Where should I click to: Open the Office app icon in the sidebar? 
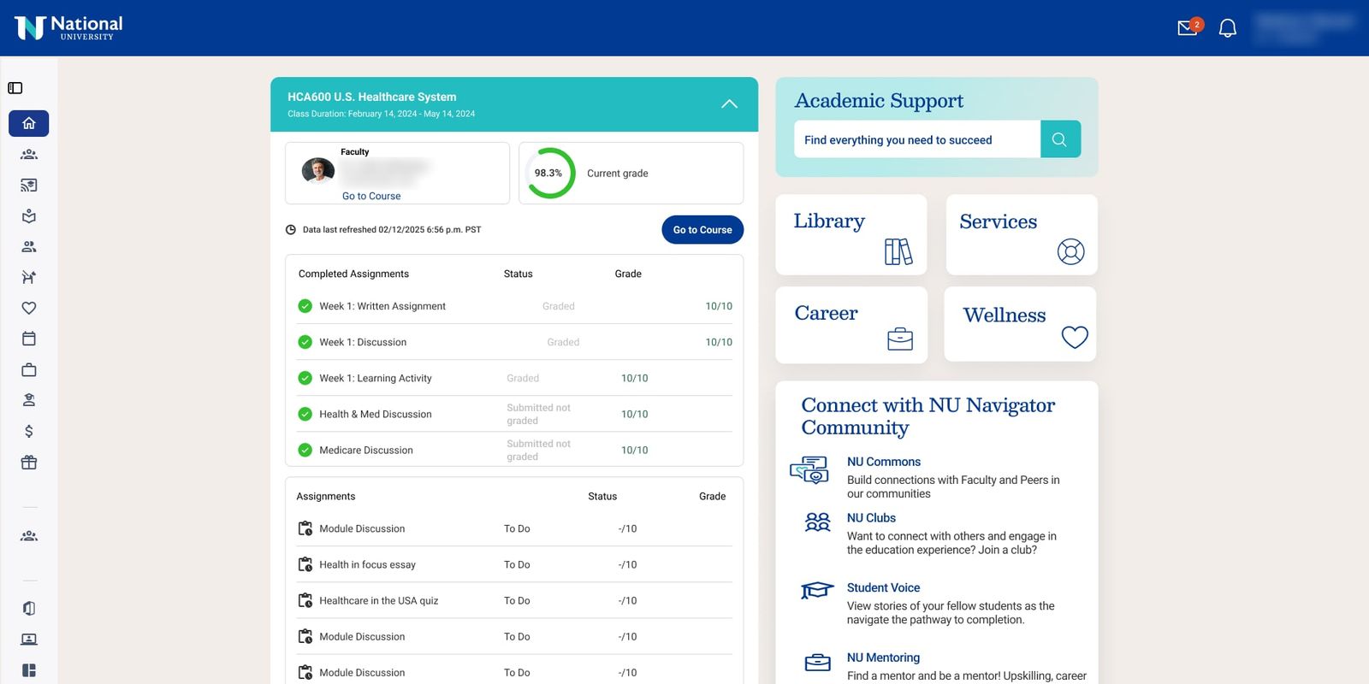click(29, 609)
